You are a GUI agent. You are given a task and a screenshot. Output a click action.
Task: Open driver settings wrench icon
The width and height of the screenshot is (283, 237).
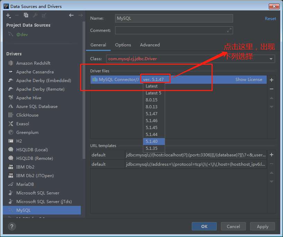(x=35, y=15)
